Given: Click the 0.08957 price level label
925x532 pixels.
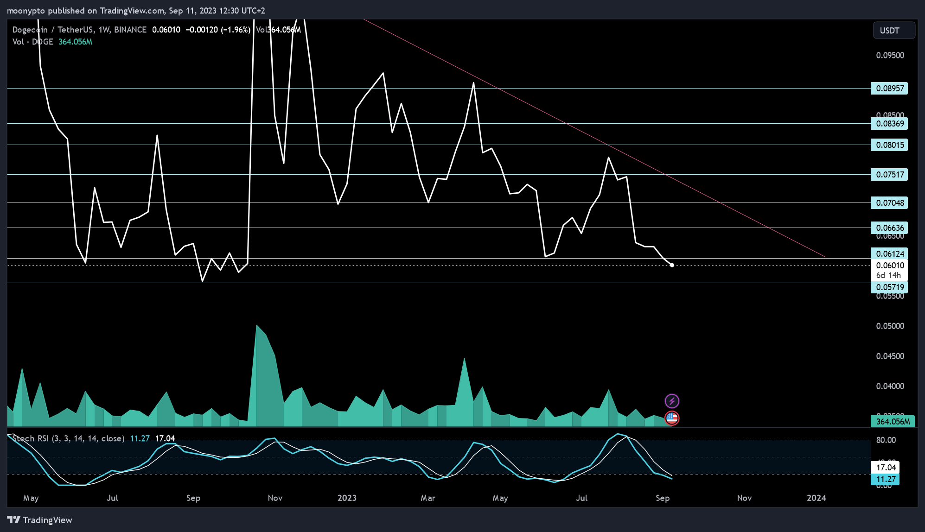Looking at the screenshot, I should (889, 88).
